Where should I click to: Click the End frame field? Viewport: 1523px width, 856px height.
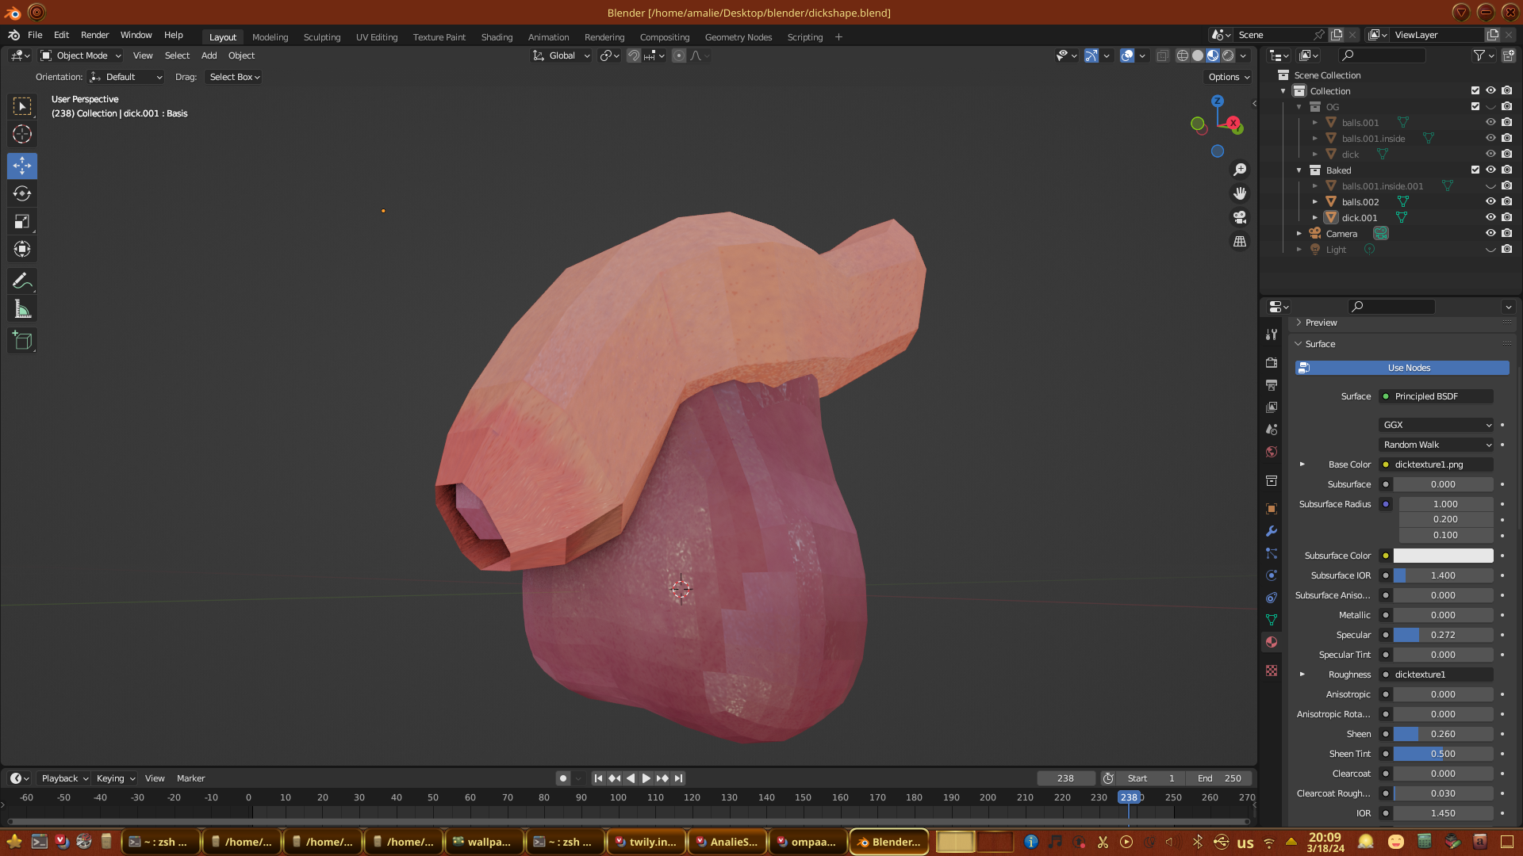click(1220, 778)
